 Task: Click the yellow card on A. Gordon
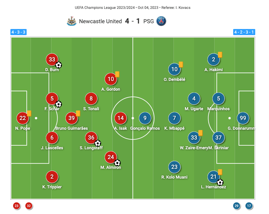coord(117,74)
